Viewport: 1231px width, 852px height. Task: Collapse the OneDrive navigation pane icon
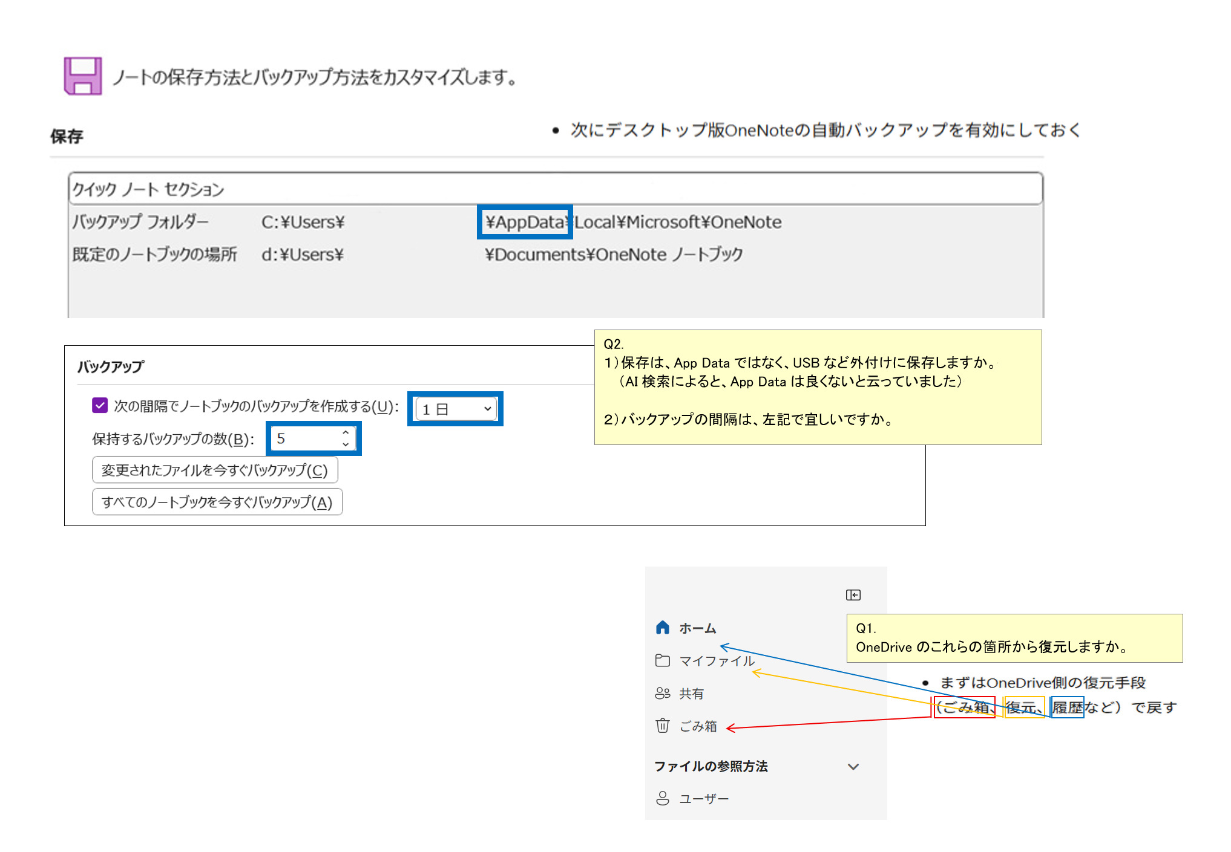[853, 595]
